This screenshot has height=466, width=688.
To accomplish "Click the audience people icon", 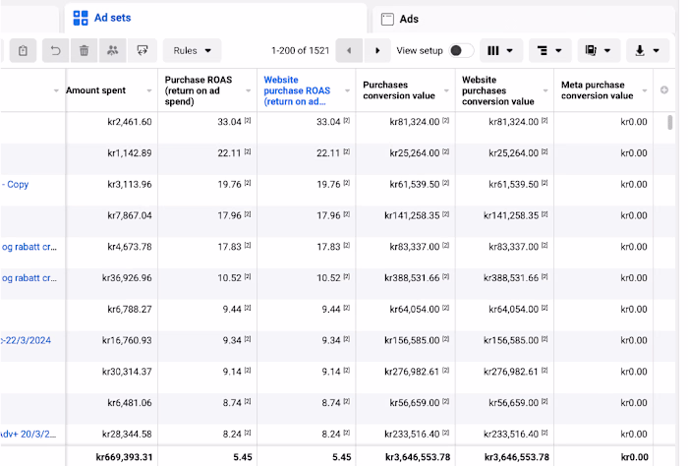I will 113,50.
